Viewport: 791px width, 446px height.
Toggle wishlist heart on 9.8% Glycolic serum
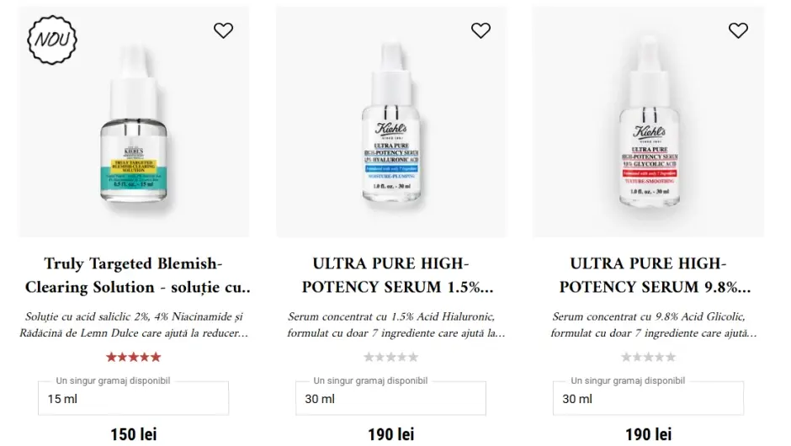(x=738, y=31)
